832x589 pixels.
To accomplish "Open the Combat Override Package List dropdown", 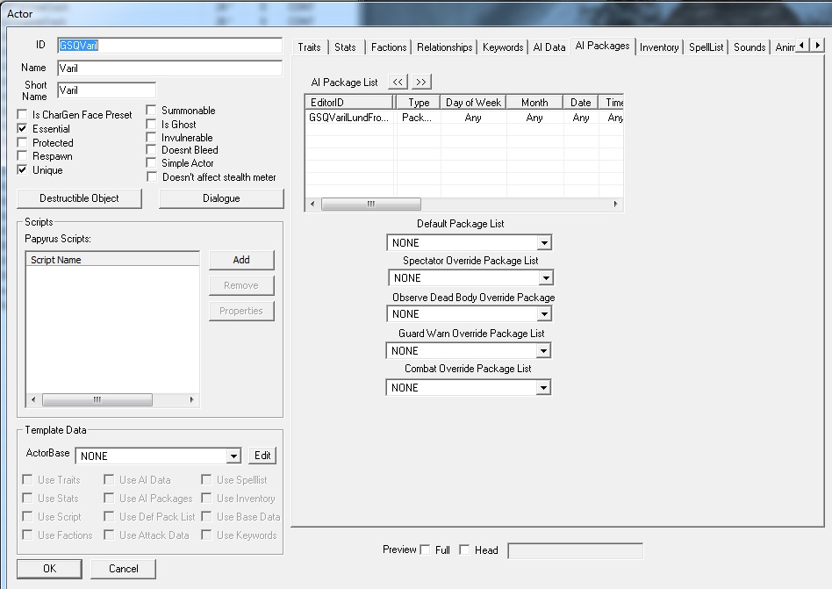I will [544, 388].
